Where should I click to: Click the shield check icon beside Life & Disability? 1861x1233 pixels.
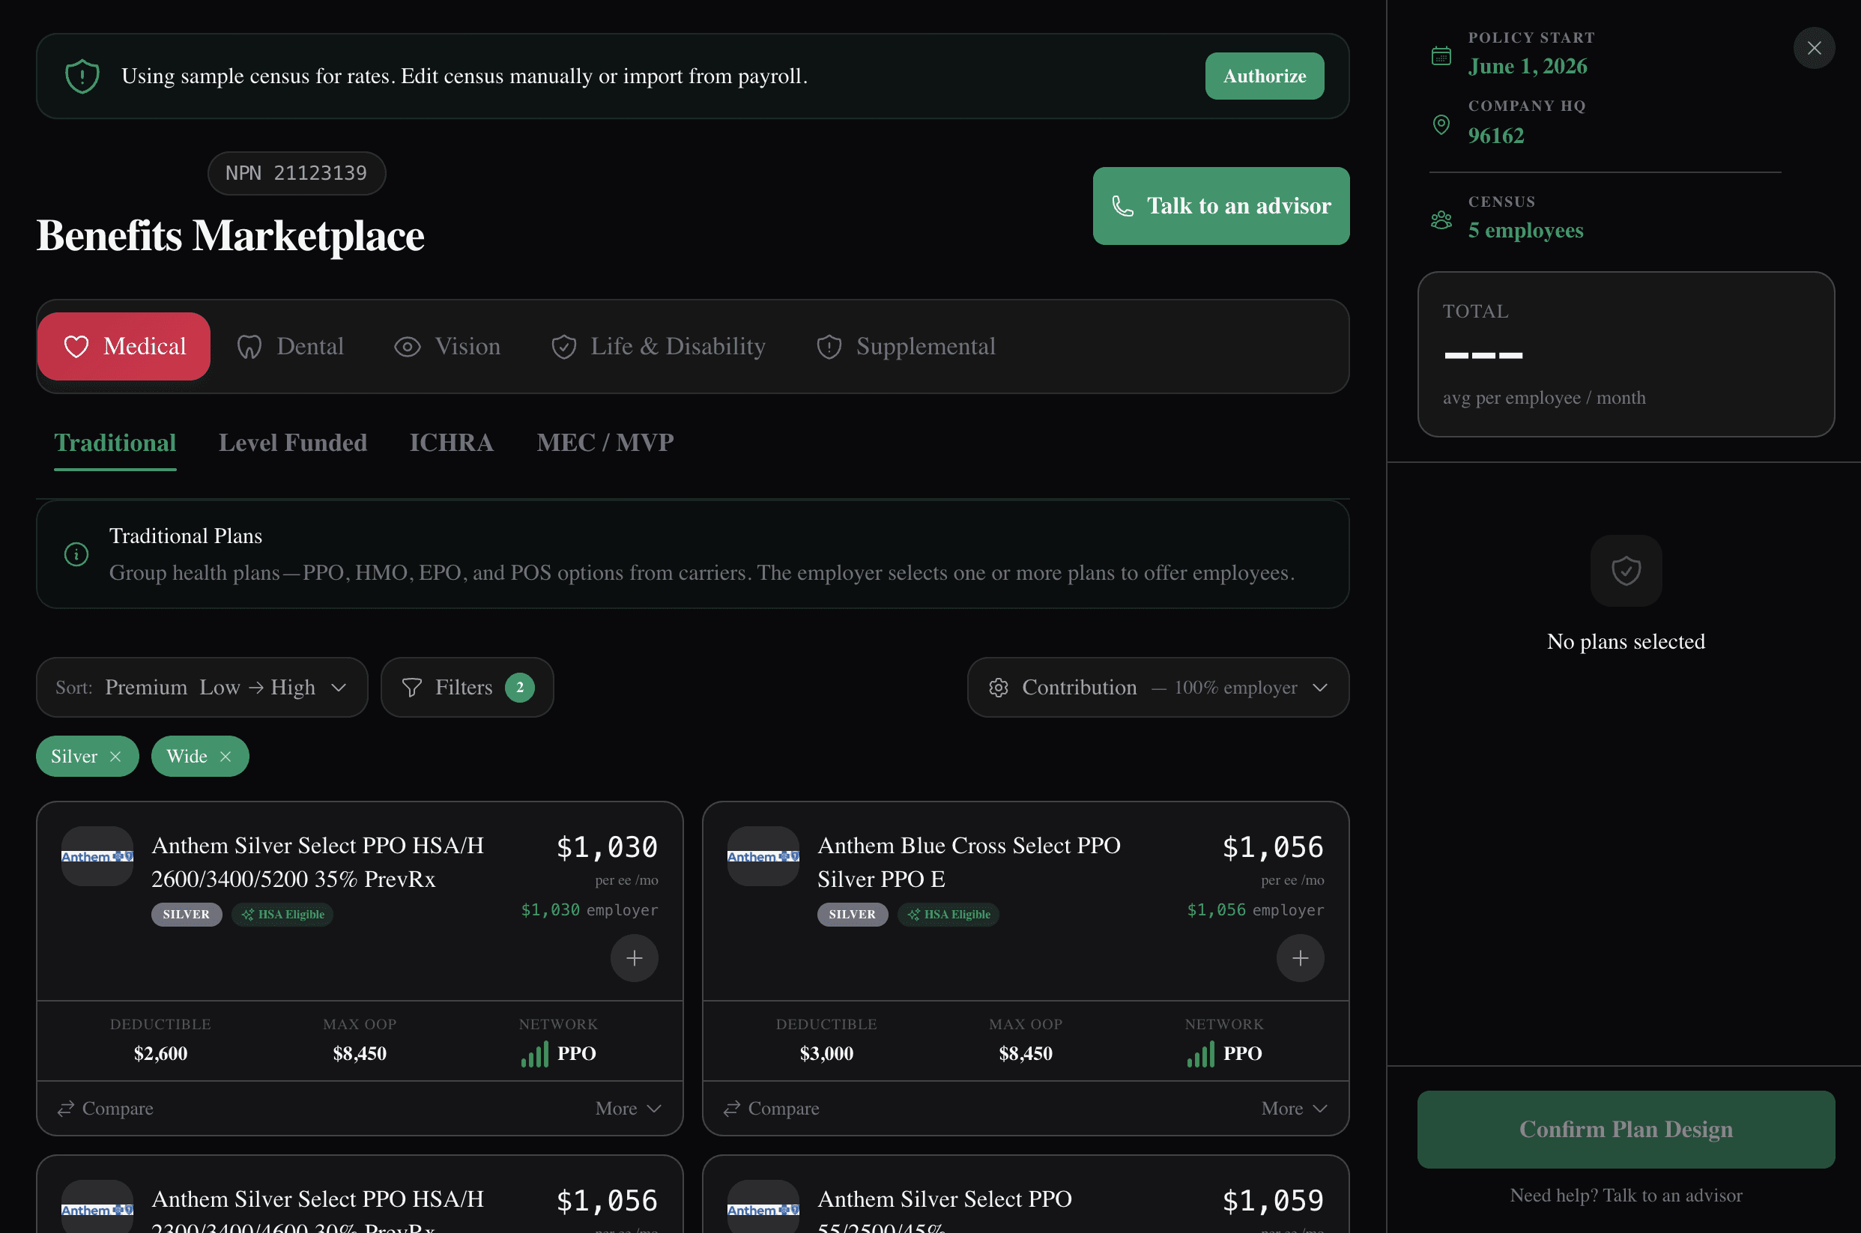[563, 347]
